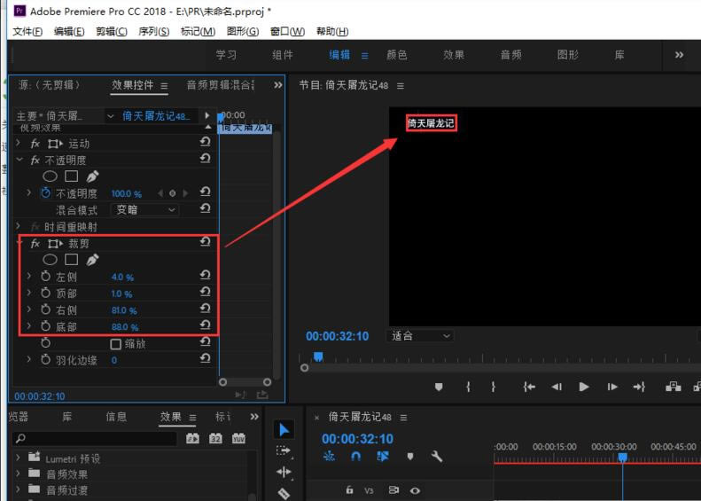The image size is (701, 501).
Task: Open the 混合模式 blend mode dropdown
Action: tap(146, 210)
